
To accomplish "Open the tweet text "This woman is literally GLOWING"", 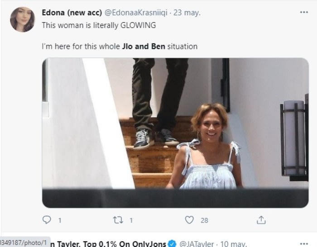I will click(99, 25).
